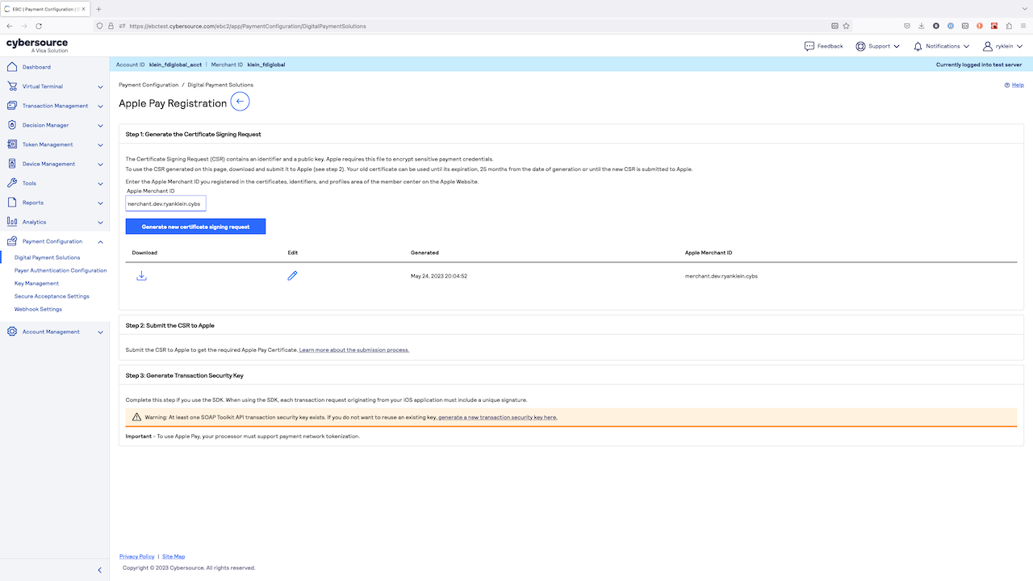This screenshot has height=581, width=1033.
Task: Click the pencil edit icon
Action: pyautogui.click(x=292, y=276)
